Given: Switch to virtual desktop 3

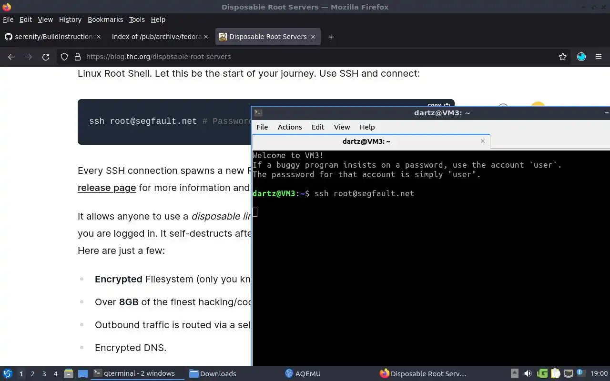Looking at the screenshot, I should coord(44,373).
